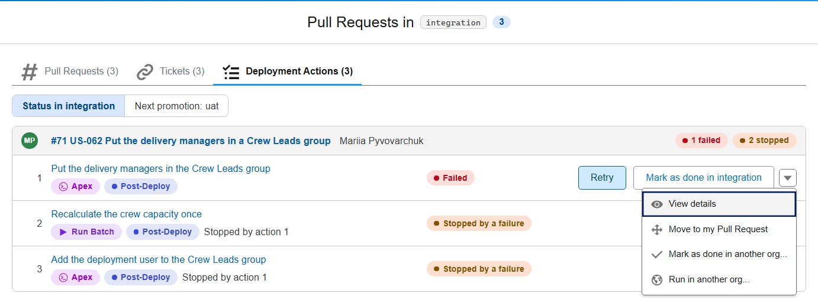Viewport: 818px width, 306px height.
Task: Click Post-Deploy tag in Recalculate row
Action: (x=163, y=232)
